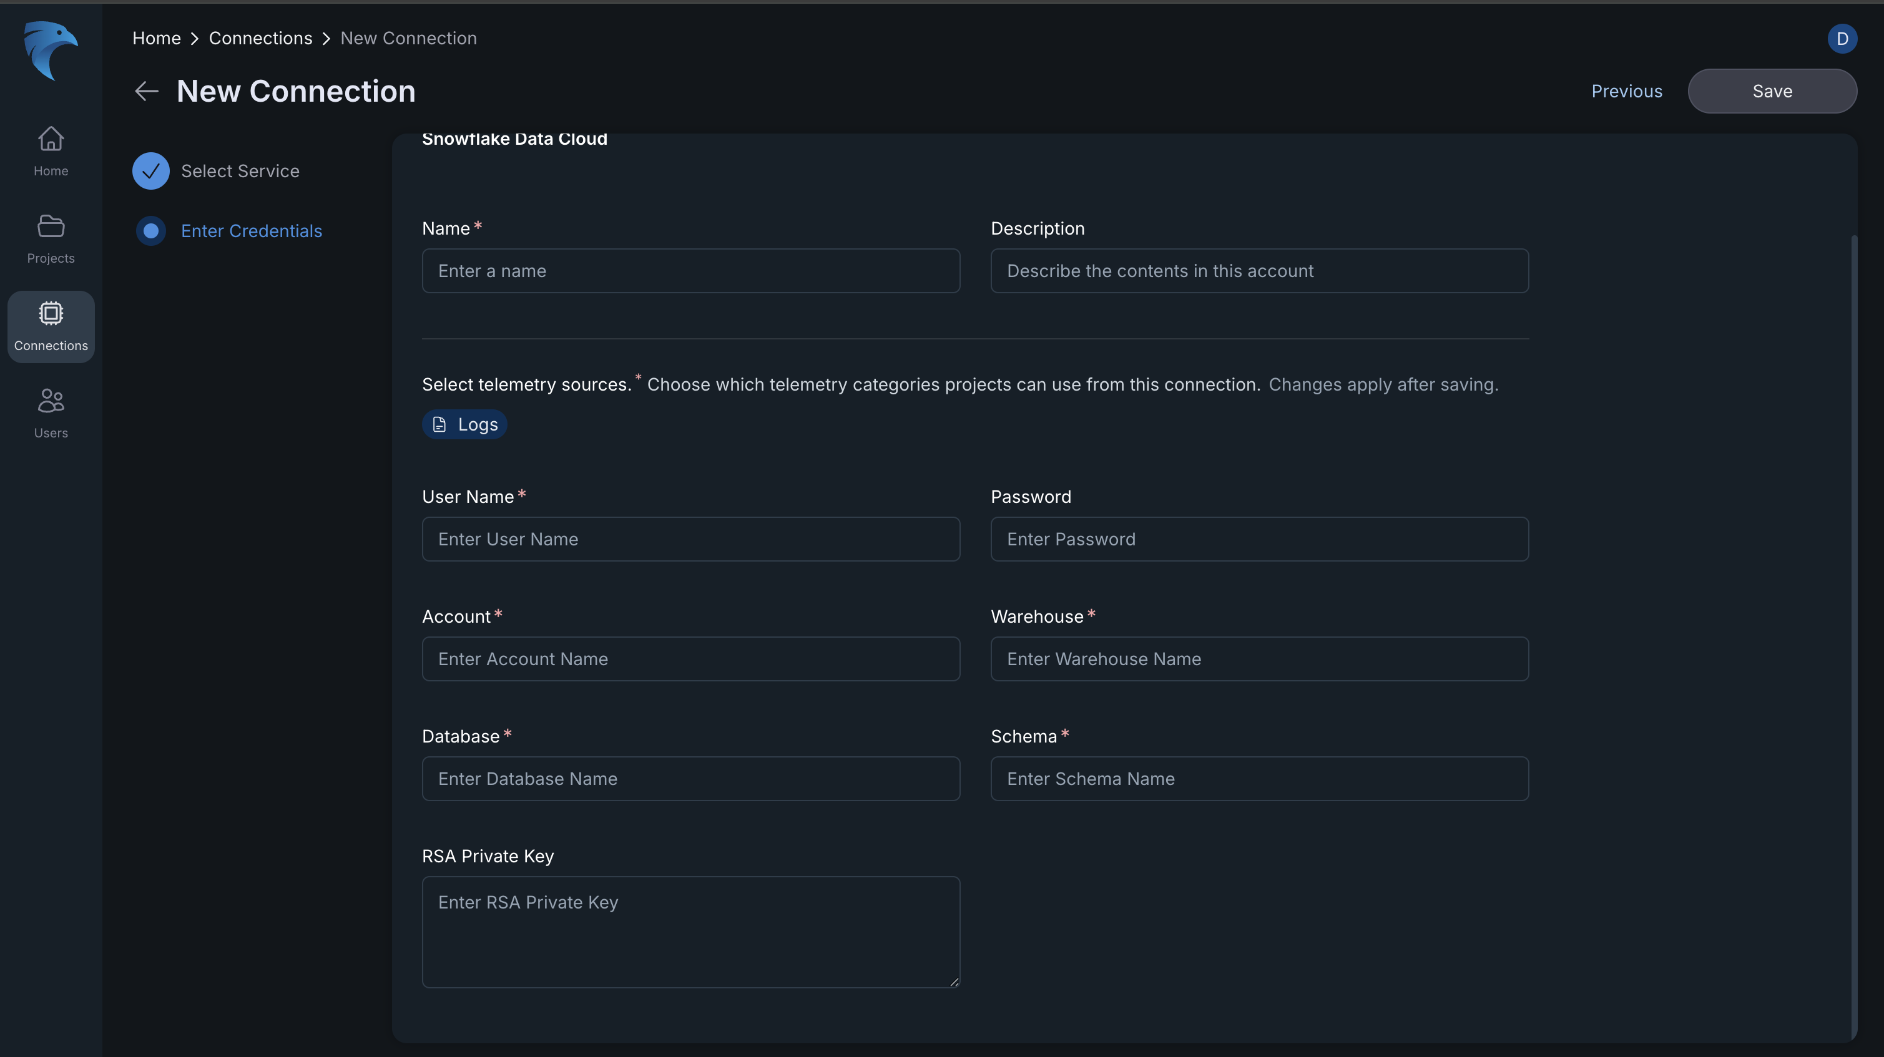Open the user avatar D
Viewport: 1884px width, 1057px height.
pyautogui.click(x=1842, y=39)
